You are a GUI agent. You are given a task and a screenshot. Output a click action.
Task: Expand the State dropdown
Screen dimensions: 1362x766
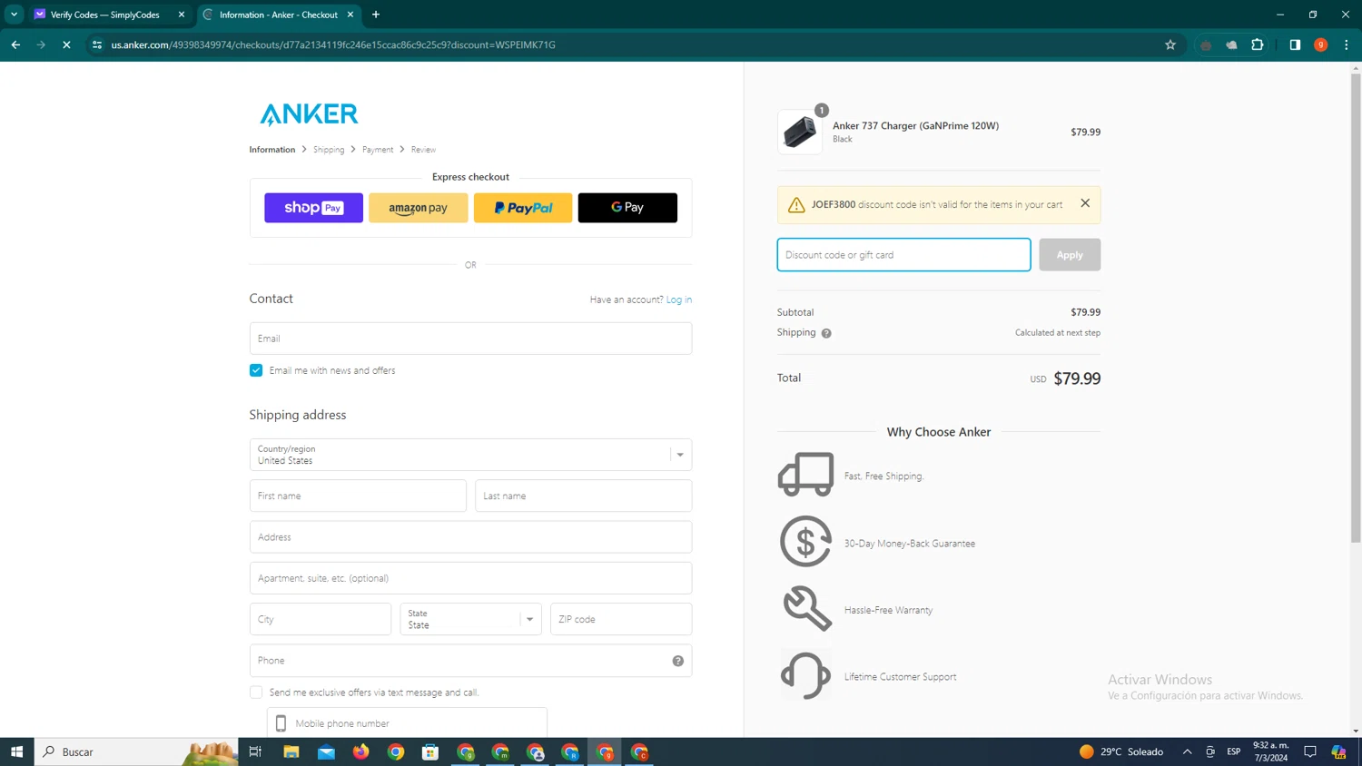[x=470, y=619]
